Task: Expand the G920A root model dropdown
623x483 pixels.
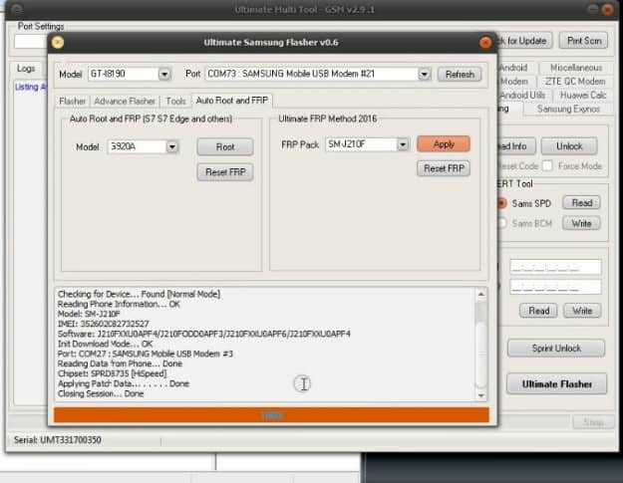Action: pyautogui.click(x=172, y=147)
